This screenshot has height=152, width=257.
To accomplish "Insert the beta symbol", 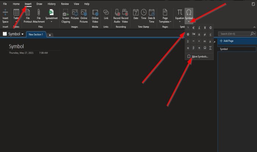I will pos(193,48).
